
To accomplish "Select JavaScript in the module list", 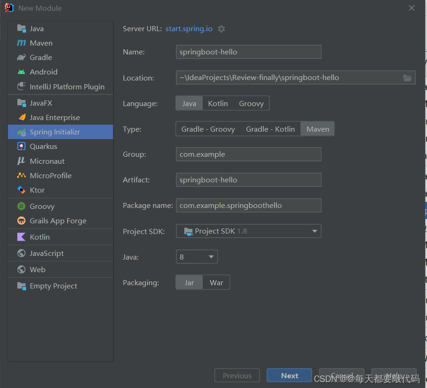I will [60, 253].
